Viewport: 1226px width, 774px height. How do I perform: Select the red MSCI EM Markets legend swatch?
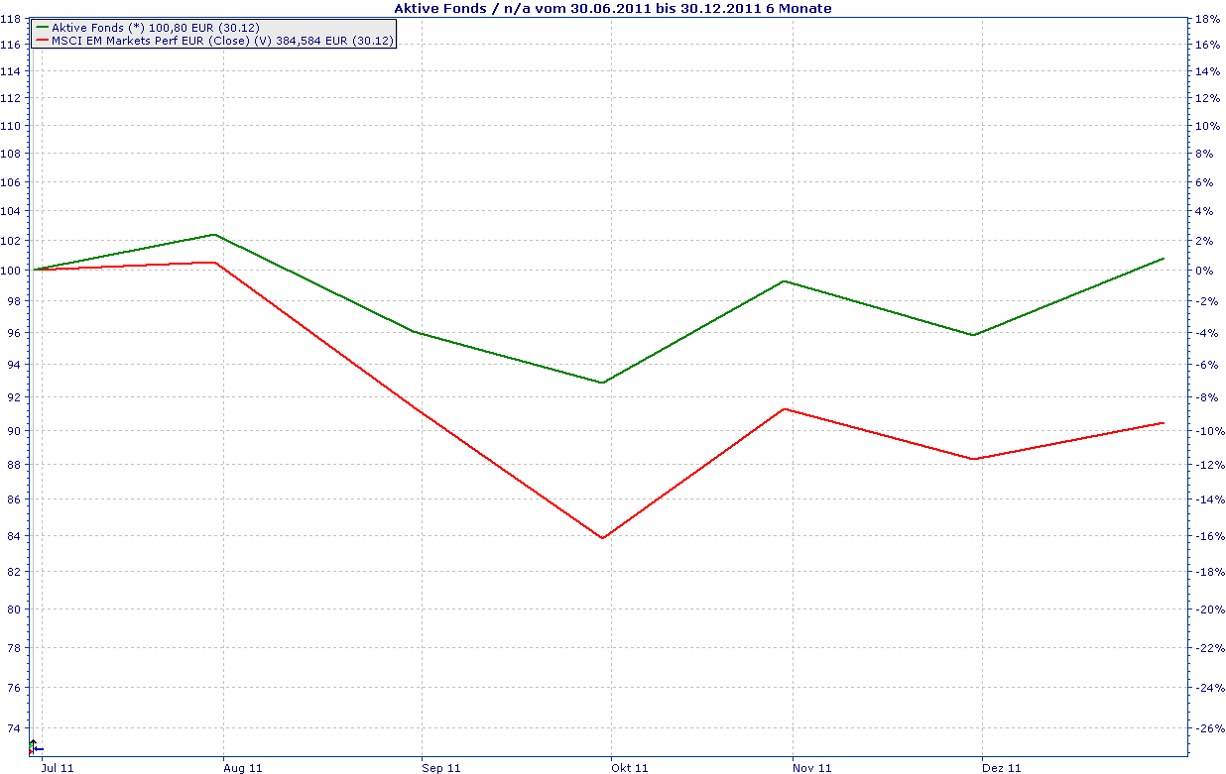(42, 41)
